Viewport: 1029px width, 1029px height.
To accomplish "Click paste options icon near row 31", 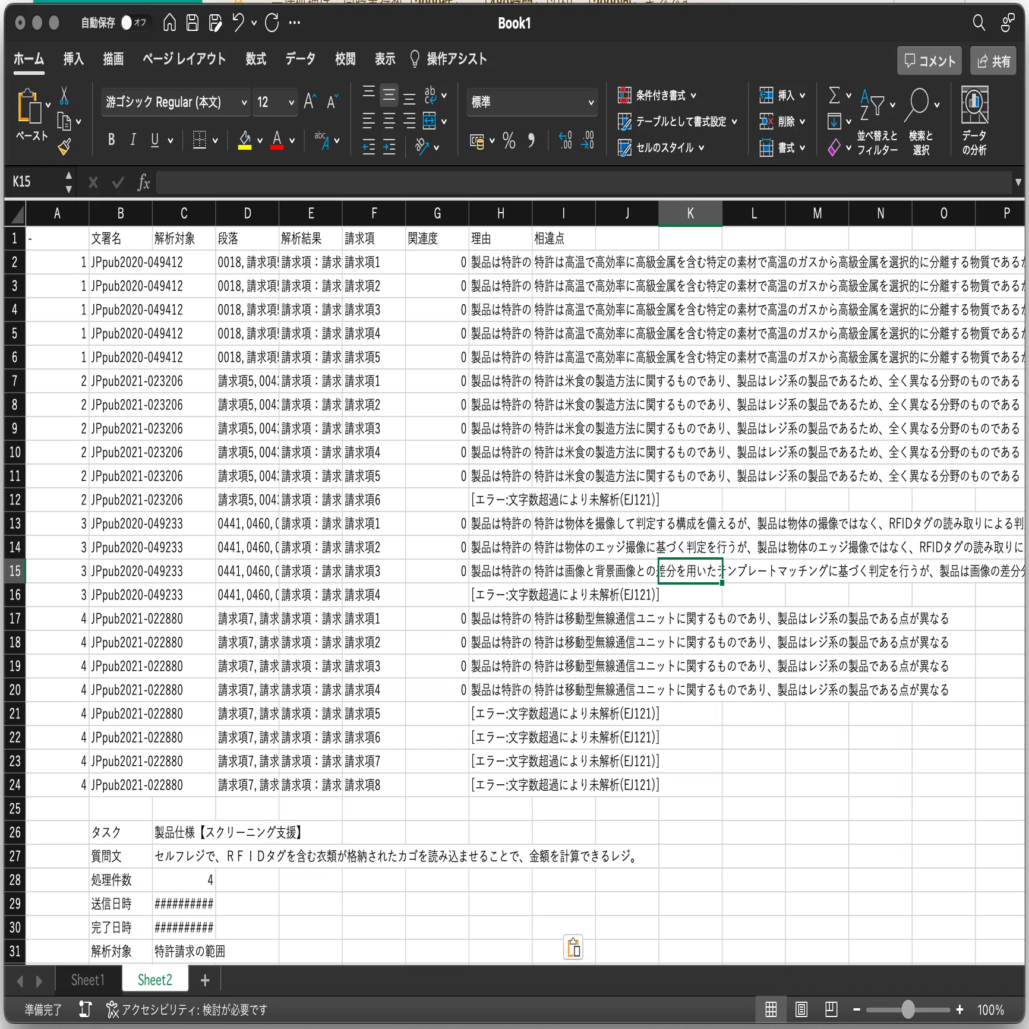I will 573,947.
